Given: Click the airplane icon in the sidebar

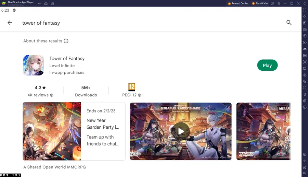Looking at the screenshot, I should pos(305,75).
